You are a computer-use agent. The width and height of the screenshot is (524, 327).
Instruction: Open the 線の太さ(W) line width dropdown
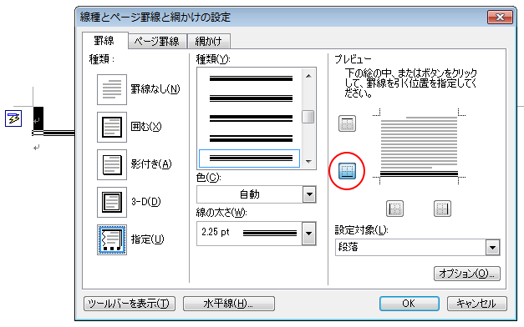[x=309, y=234]
